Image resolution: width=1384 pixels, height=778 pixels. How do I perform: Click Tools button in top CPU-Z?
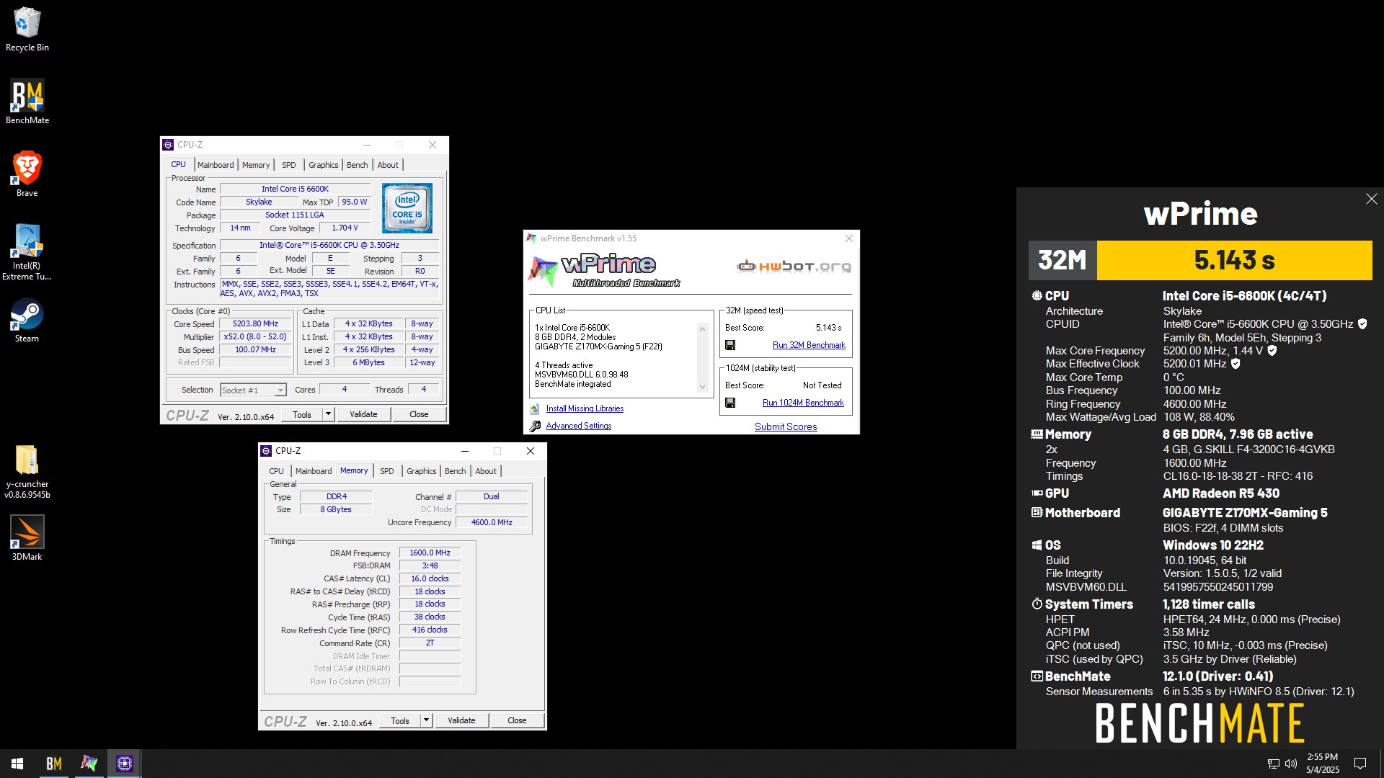click(302, 414)
